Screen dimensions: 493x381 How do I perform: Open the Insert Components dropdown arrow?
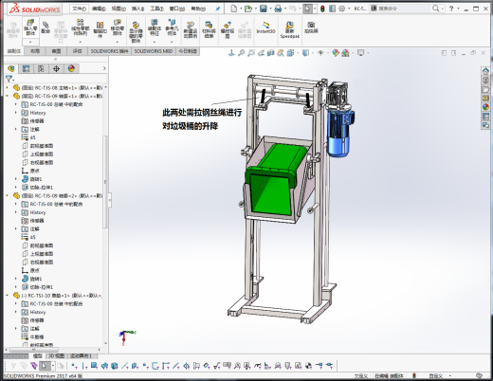coord(30,42)
